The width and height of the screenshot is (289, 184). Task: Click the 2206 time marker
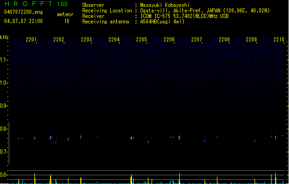(169, 39)
